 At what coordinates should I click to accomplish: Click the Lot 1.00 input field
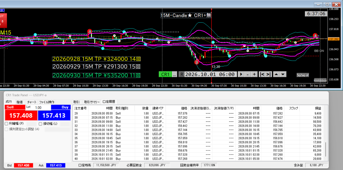coord(38,108)
